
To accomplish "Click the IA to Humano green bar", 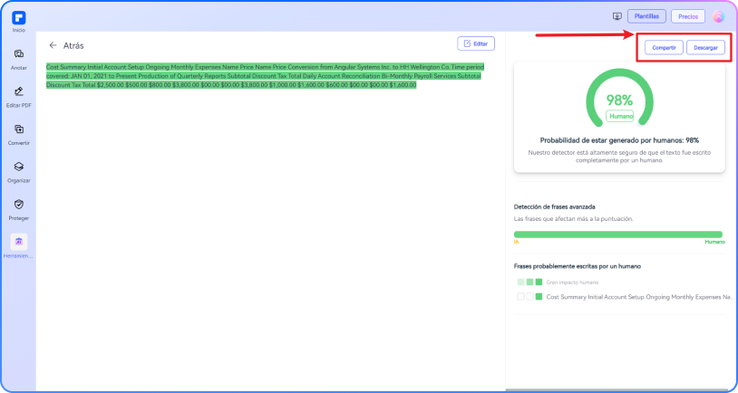I will coord(618,235).
